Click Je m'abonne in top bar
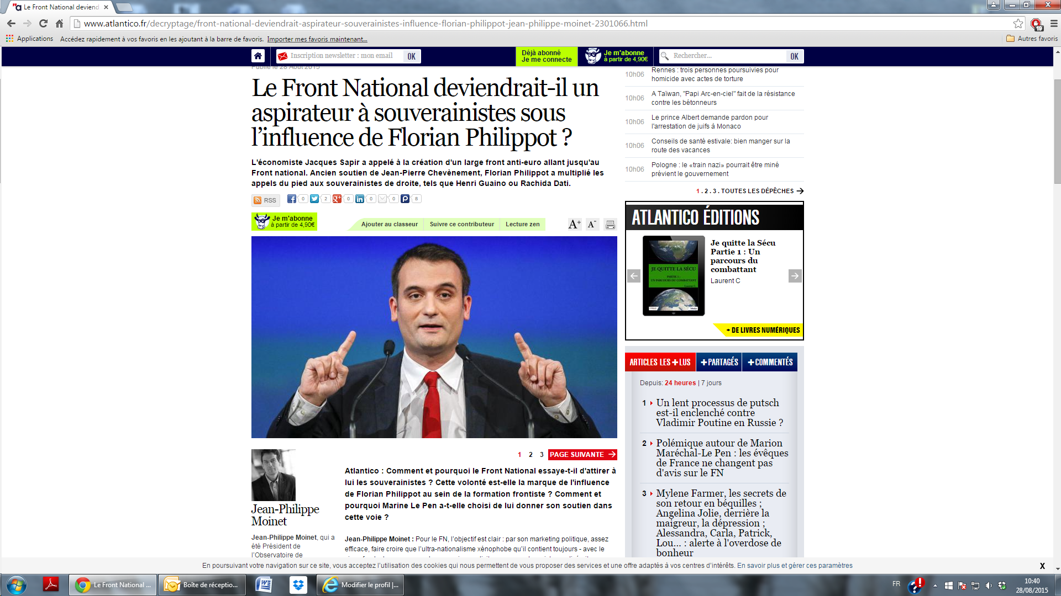The width and height of the screenshot is (1061, 596). tap(616, 56)
